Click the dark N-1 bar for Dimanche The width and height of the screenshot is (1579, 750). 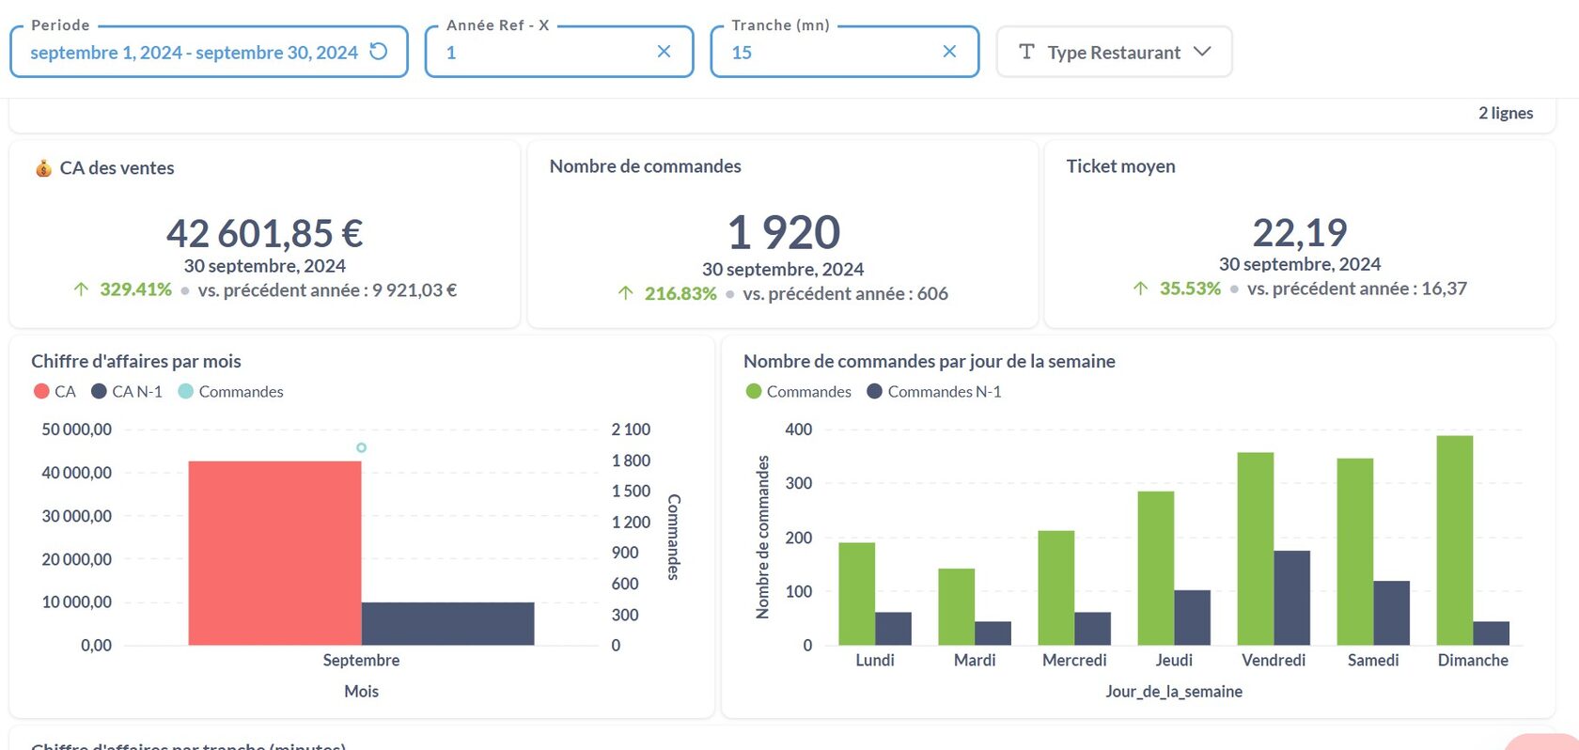[x=1491, y=633]
